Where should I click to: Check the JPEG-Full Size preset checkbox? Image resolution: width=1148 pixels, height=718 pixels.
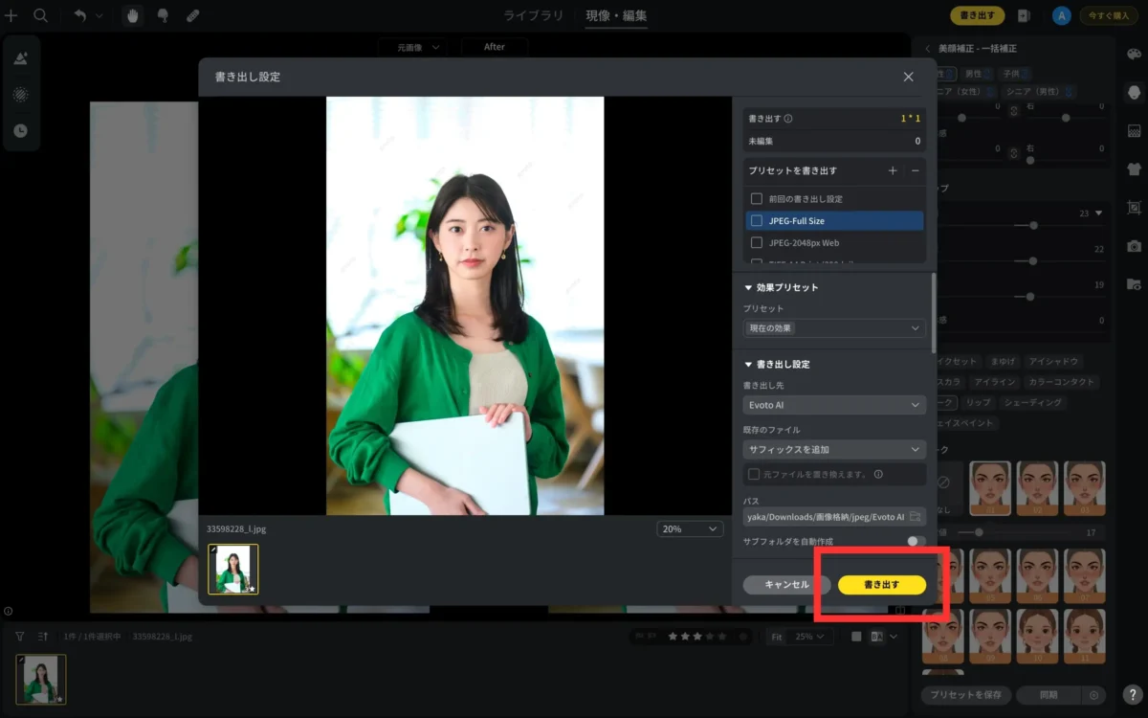click(757, 220)
